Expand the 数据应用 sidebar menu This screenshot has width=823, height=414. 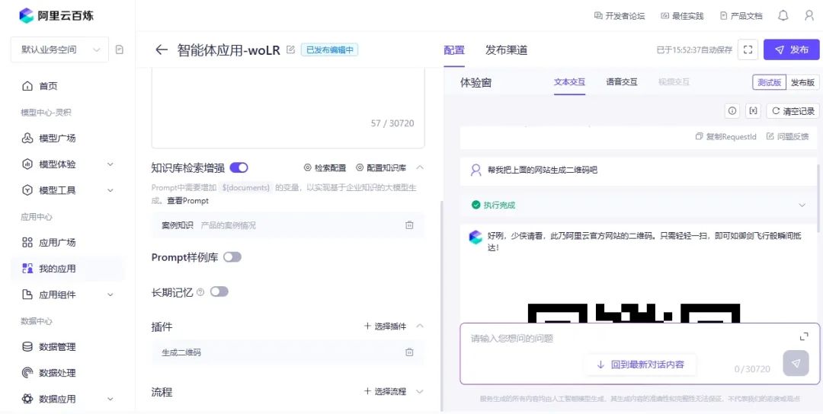click(110, 399)
